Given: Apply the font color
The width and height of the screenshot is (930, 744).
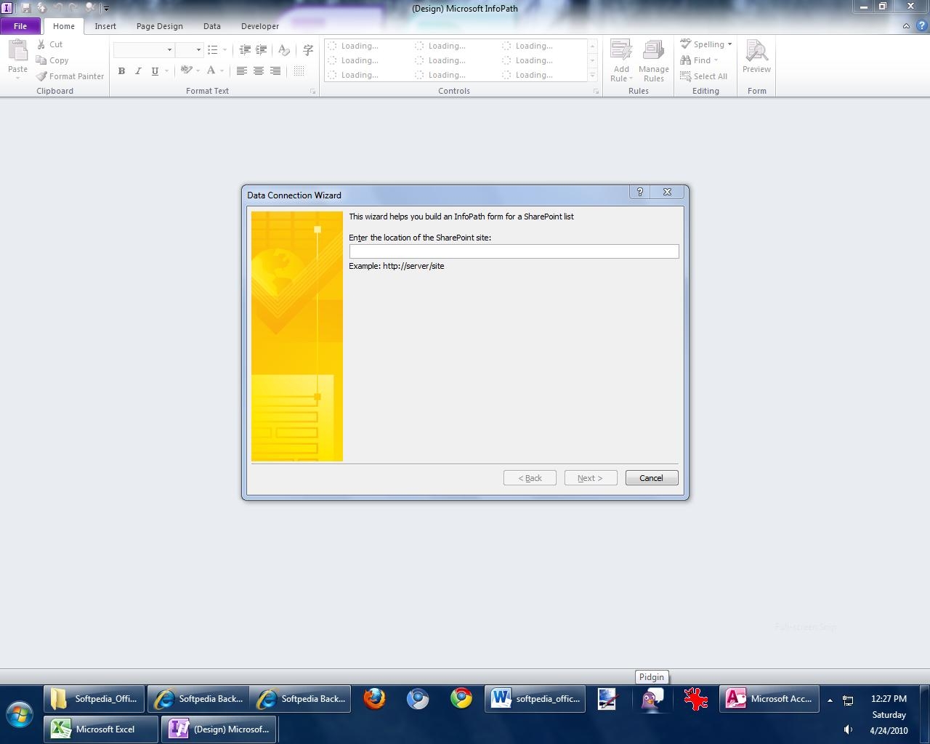Looking at the screenshot, I should click(x=211, y=70).
